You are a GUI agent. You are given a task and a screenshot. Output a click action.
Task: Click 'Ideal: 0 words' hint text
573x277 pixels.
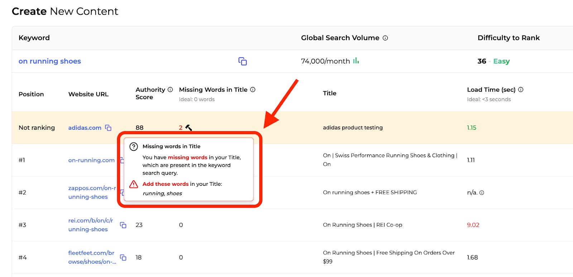[197, 99]
